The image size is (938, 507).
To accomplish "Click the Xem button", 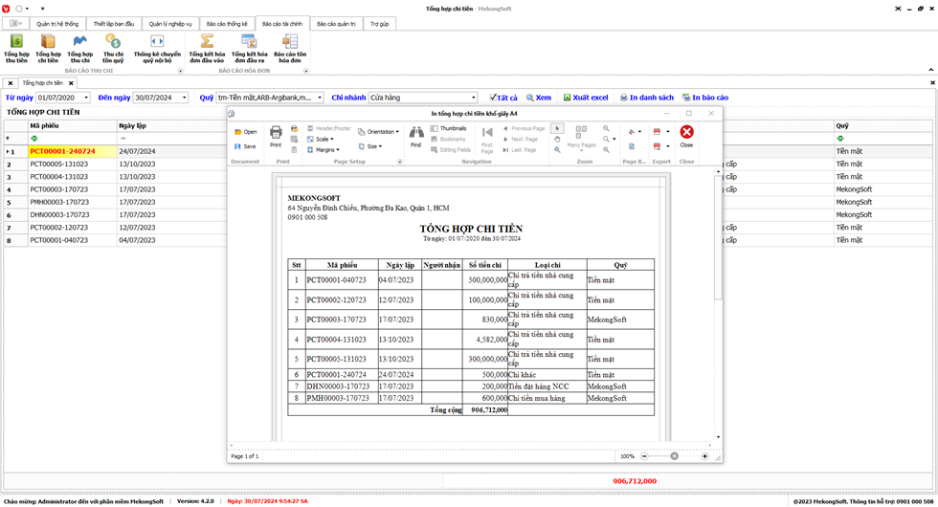I will click(x=538, y=98).
